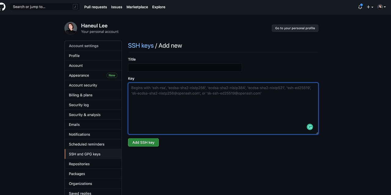Image resolution: width=391 pixels, height=195 pixels.
Task: Click the Your personal account text
Action: [x=100, y=31]
